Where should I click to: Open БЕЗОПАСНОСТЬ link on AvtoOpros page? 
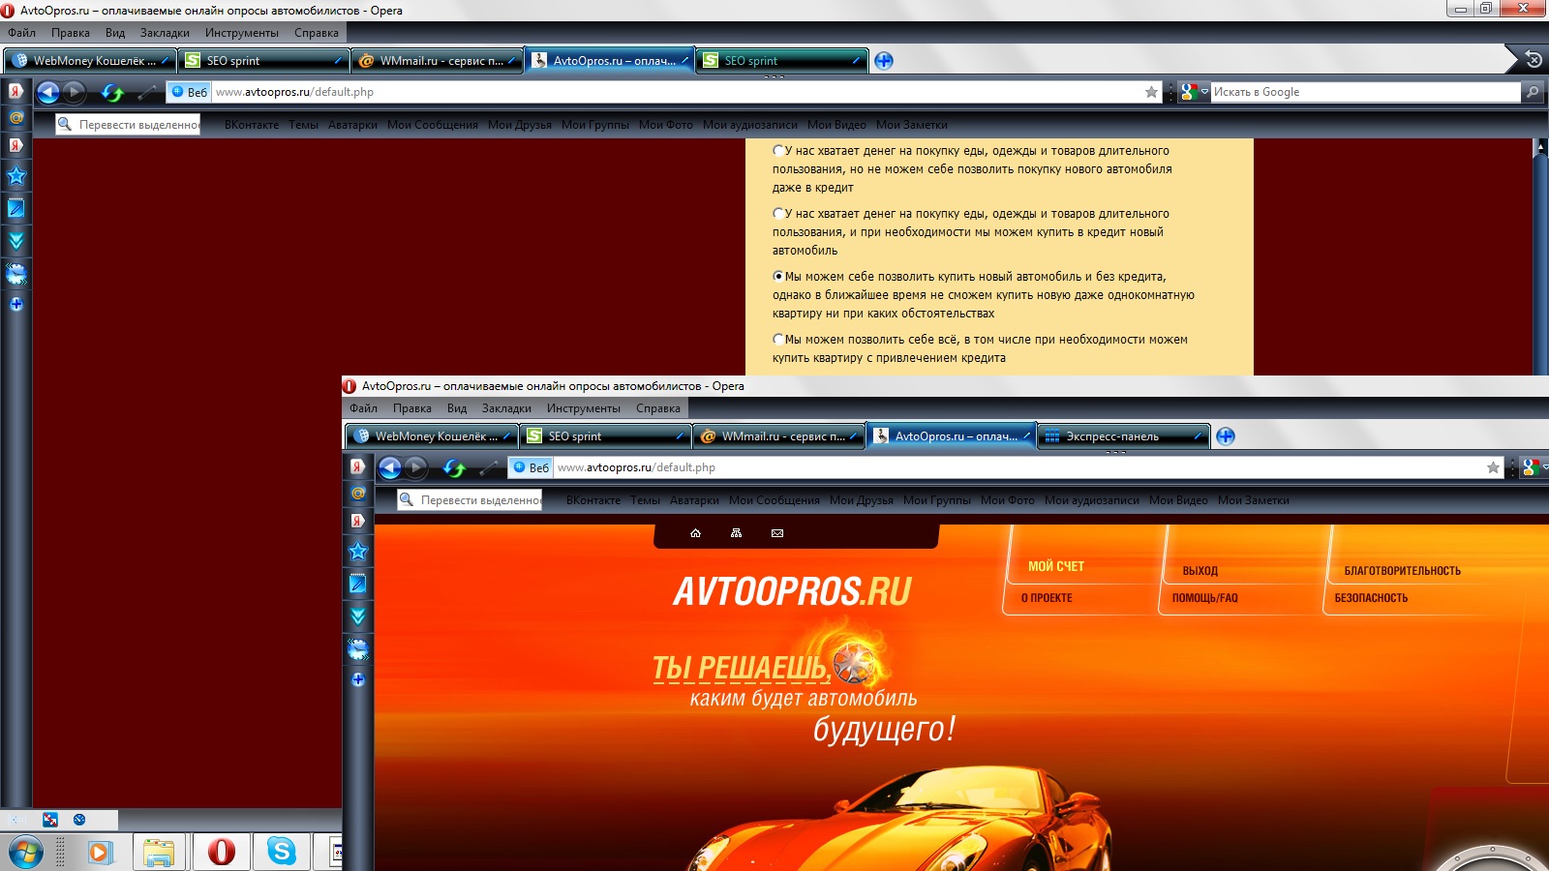(x=1372, y=598)
